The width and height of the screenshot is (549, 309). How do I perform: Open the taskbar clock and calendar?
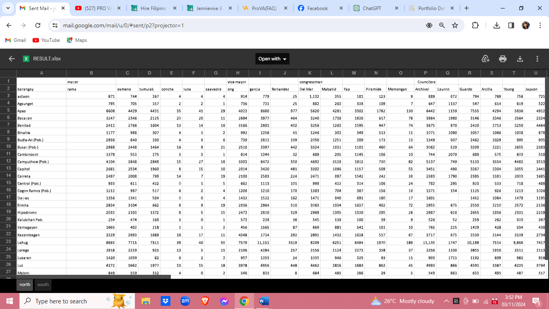point(512,301)
